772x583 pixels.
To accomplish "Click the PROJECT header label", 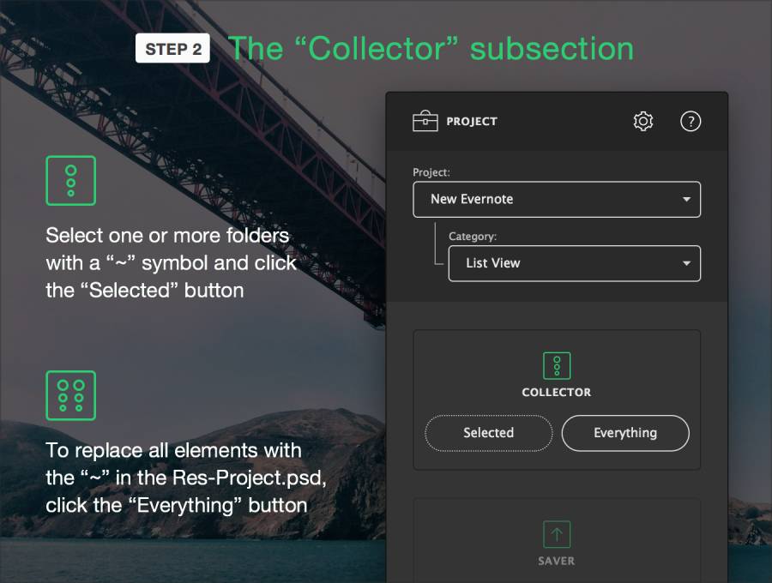I will click(472, 122).
